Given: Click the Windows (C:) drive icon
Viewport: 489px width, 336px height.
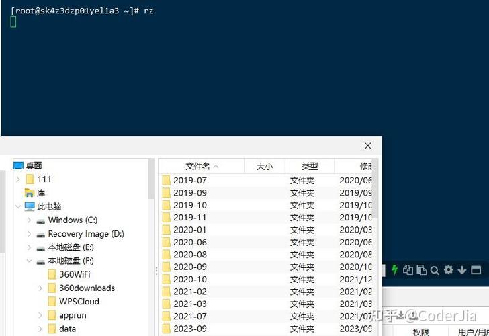Looking at the screenshot, I should click(40, 222).
